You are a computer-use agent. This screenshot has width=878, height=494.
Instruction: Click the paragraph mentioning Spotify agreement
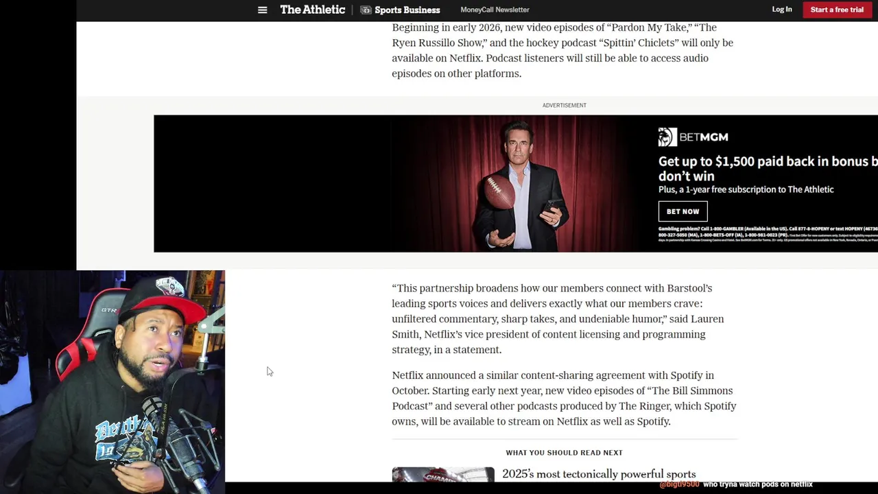coord(564,398)
